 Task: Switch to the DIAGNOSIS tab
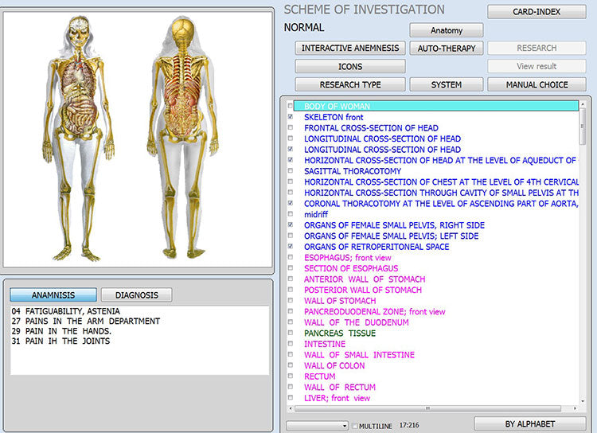136,295
